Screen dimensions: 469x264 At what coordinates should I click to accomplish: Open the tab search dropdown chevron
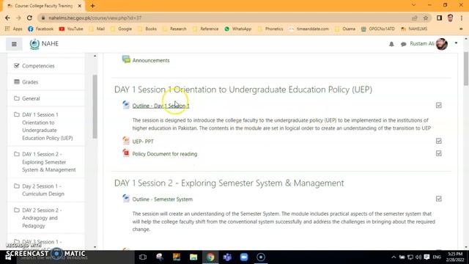413,5
